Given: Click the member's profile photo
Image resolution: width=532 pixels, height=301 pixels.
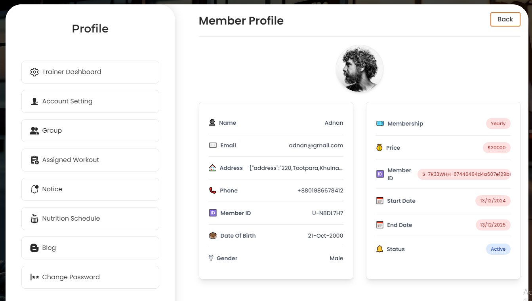Looking at the screenshot, I should coord(360,69).
